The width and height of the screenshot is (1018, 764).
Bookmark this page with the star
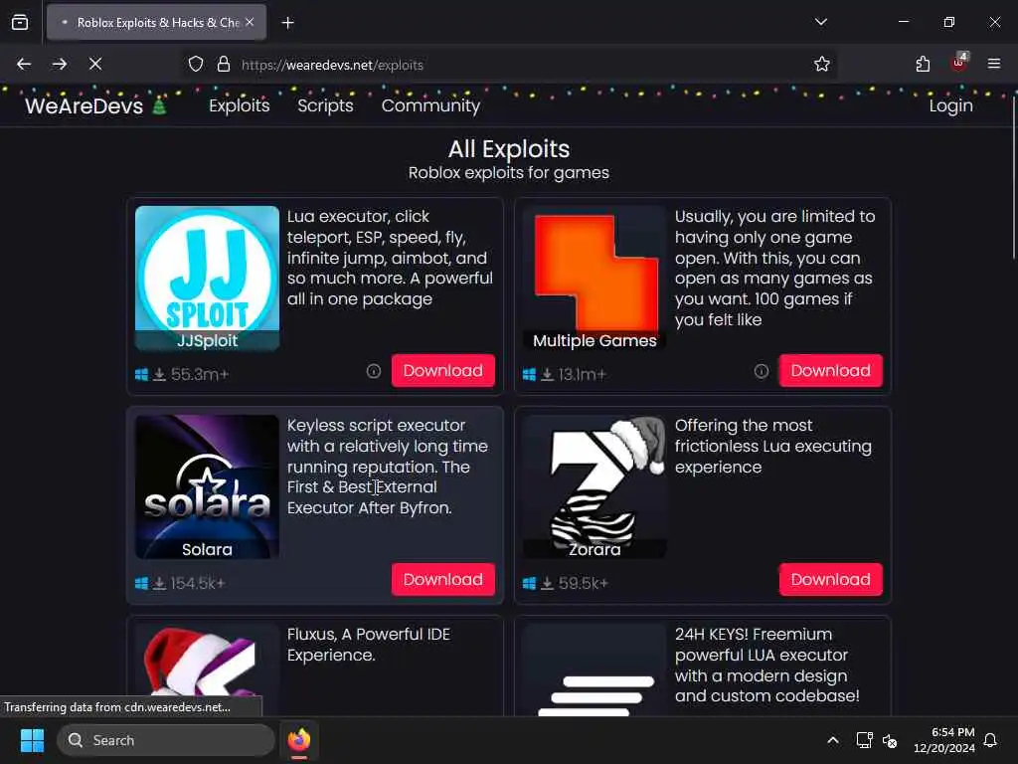pyautogui.click(x=821, y=64)
